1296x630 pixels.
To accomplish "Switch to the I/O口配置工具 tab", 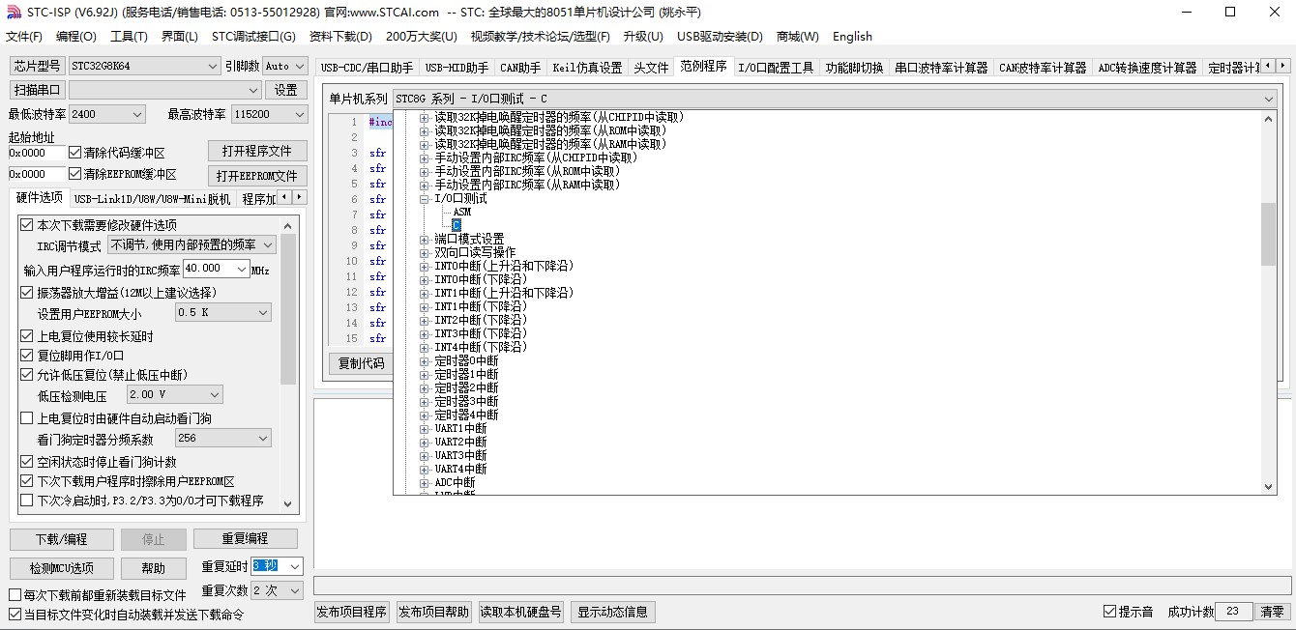I will tap(776, 68).
